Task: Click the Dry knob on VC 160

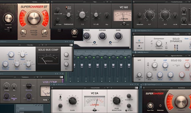Action: click(x=107, y=15)
